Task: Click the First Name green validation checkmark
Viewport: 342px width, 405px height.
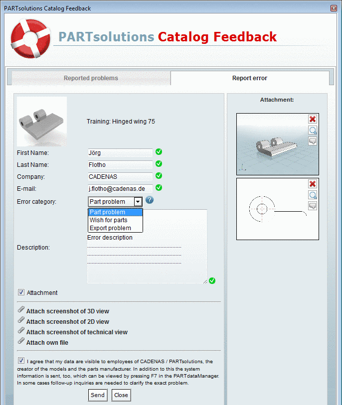Action: point(159,152)
